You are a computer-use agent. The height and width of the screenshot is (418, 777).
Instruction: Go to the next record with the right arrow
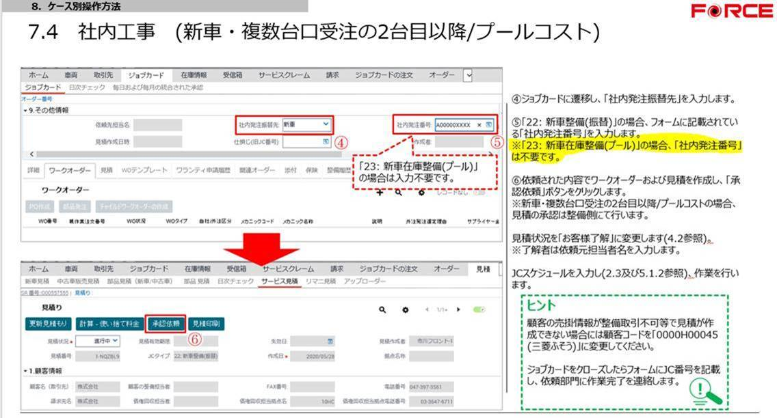[458, 309]
